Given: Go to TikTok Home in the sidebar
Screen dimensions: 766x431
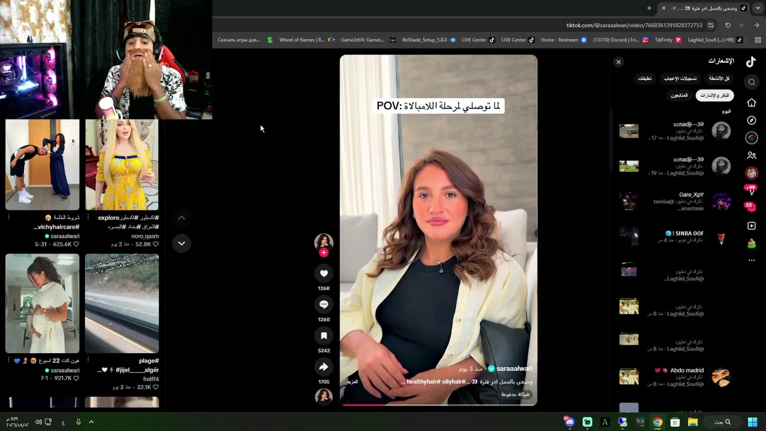Looking at the screenshot, I should click(x=752, y=103).
